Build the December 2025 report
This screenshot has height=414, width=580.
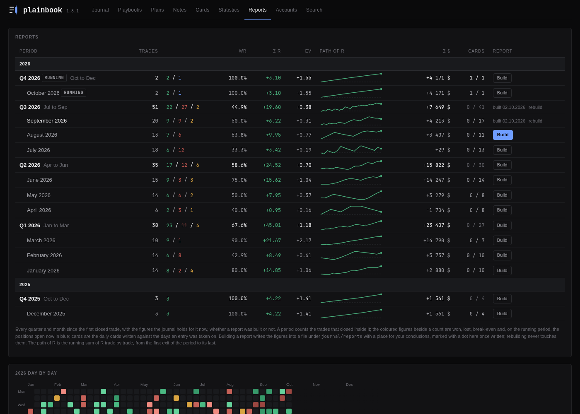[502, 313]
